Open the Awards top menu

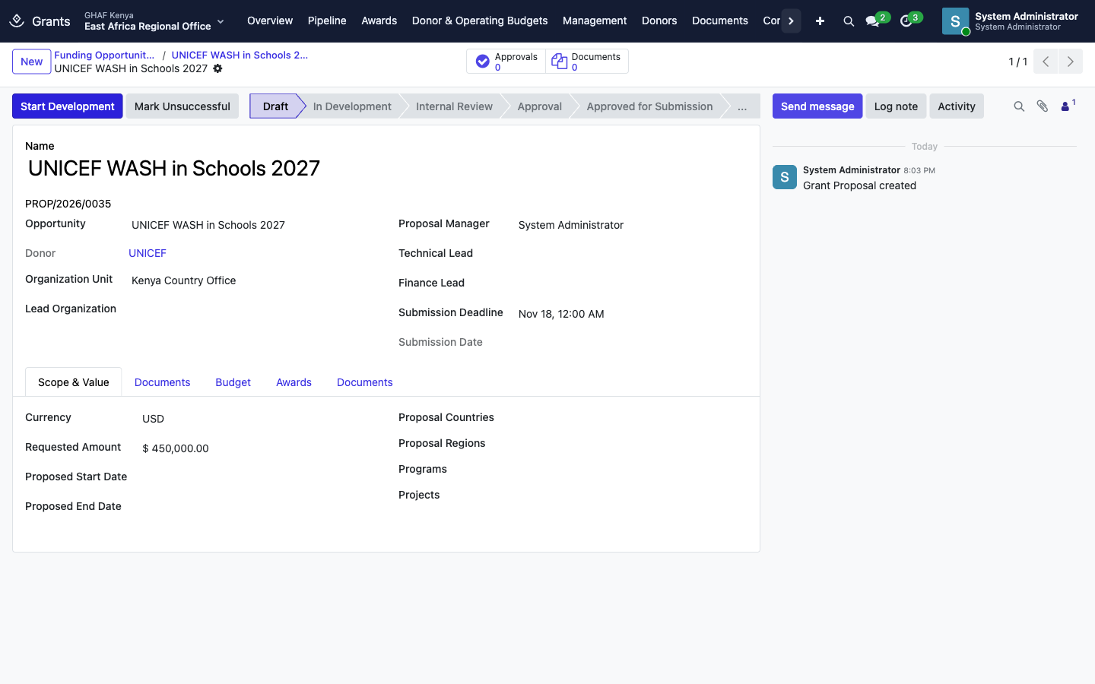(379, 21)
